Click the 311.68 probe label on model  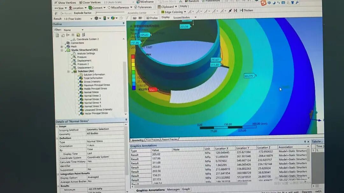(215, 65)
